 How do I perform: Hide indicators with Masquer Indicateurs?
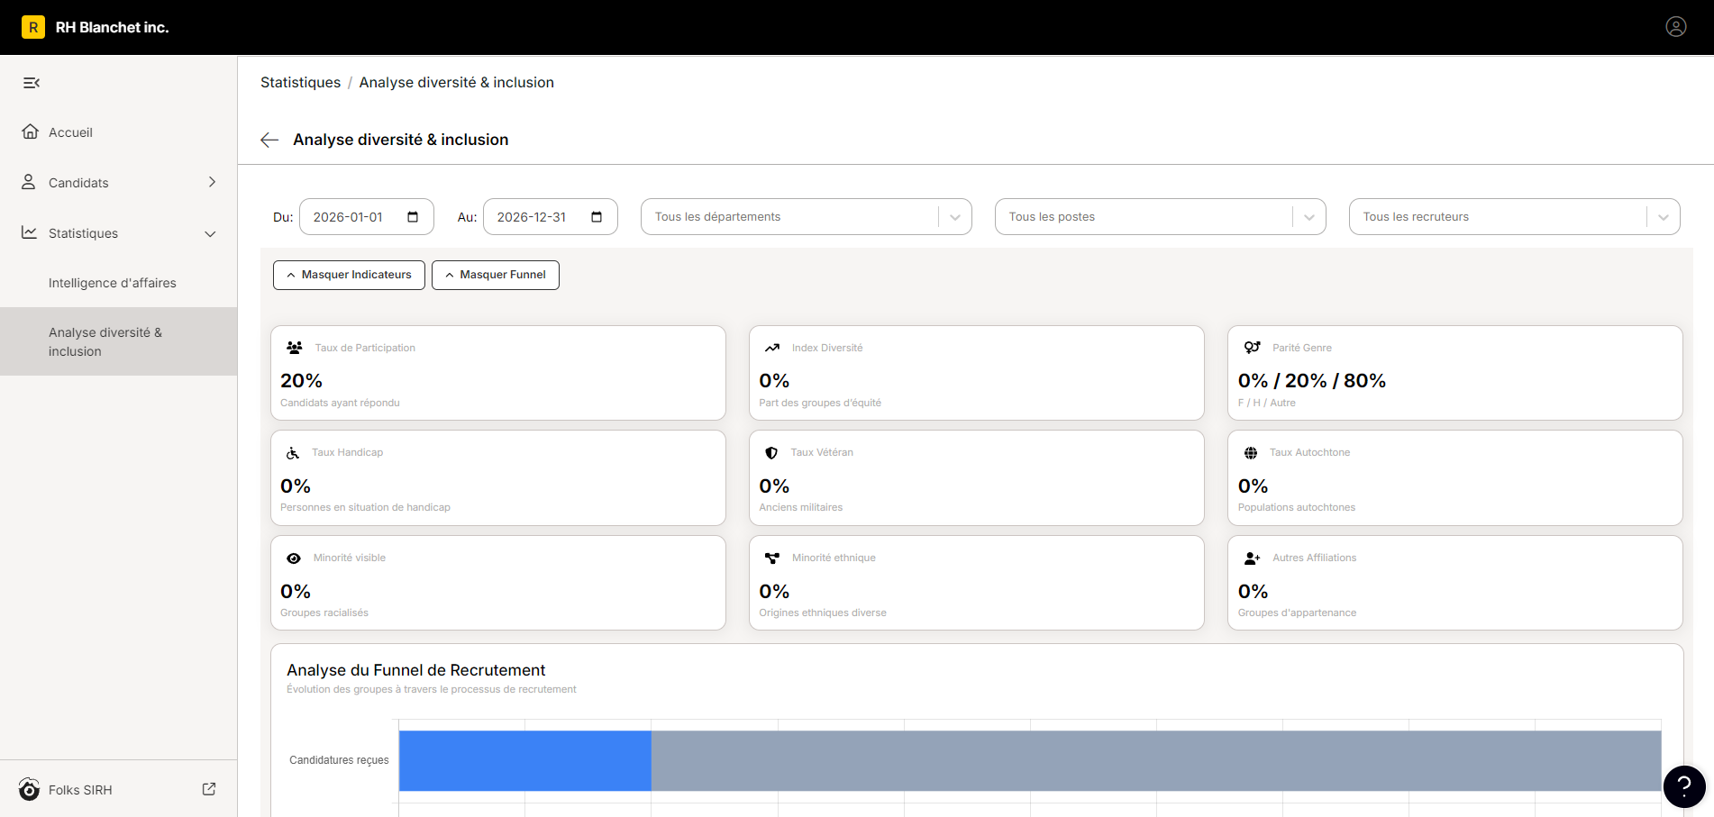pyautogui.click(x=349, y=275)
